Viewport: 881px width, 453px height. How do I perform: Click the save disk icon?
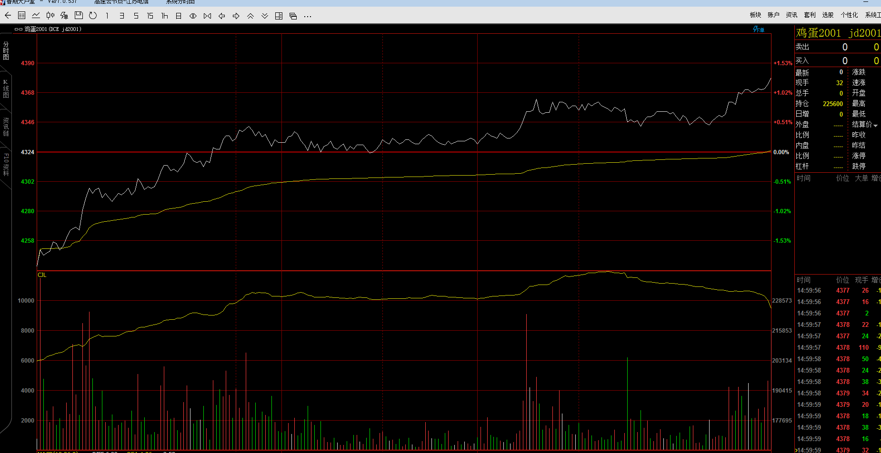79,16
